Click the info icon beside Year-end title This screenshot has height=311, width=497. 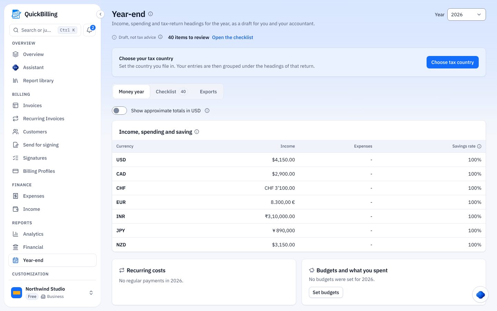pyautogui.click(x=150, y=14)
